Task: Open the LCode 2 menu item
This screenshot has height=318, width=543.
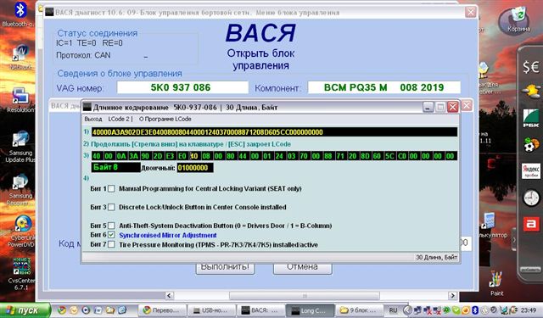Action: tap(119, 119)
